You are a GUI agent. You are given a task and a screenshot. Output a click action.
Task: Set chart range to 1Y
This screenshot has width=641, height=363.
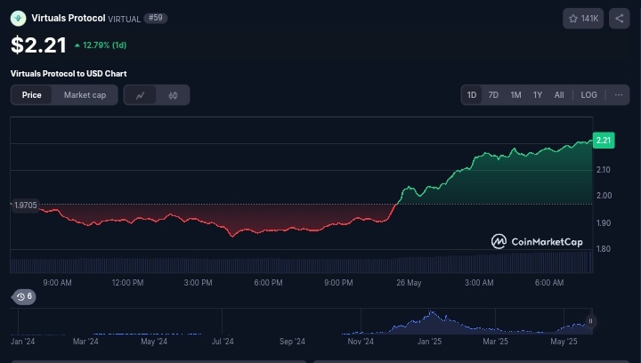pyautogui.click(x=538, y=94)
